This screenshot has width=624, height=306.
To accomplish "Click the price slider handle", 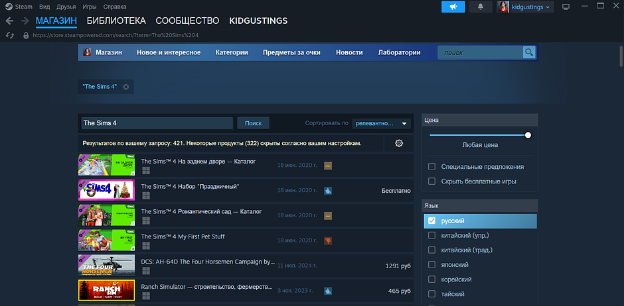I will (x=528, y=135).
